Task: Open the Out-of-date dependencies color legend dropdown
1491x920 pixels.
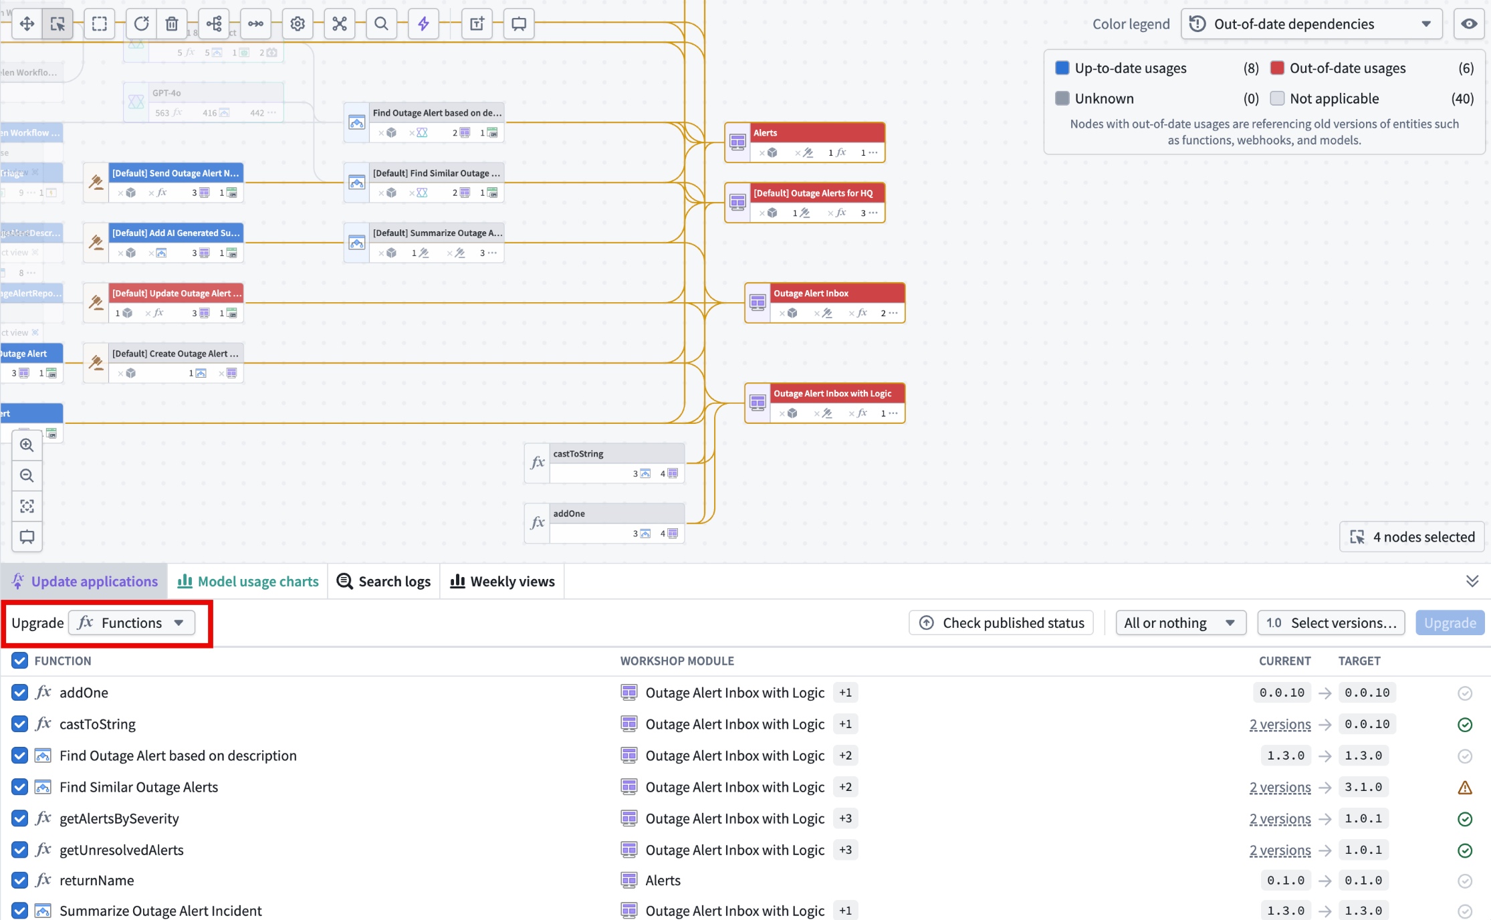Action: pyautogui.click(x=1312, y=24)
